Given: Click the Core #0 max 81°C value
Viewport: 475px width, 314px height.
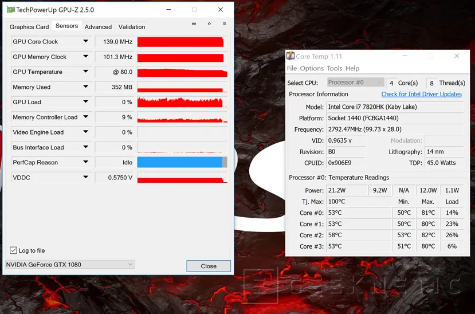Looking at the screenshot, I should (x=428, y=213).
